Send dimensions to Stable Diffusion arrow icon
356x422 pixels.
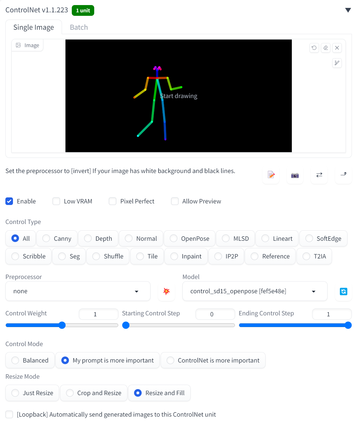[344, 175]
